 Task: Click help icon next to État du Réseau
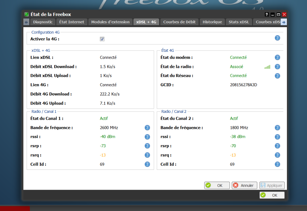[x=277, y=76]
